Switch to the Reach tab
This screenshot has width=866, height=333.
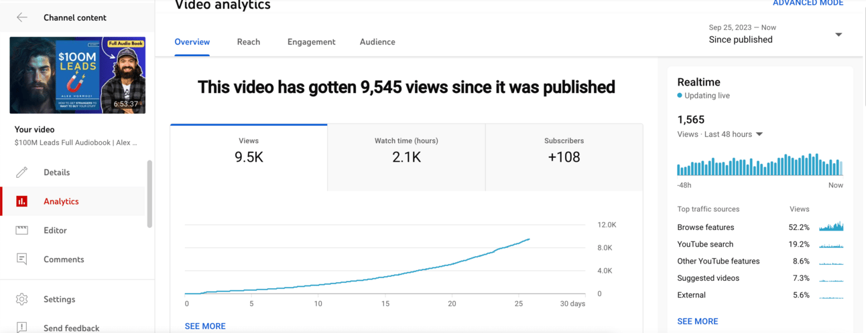tap(249, 41)
